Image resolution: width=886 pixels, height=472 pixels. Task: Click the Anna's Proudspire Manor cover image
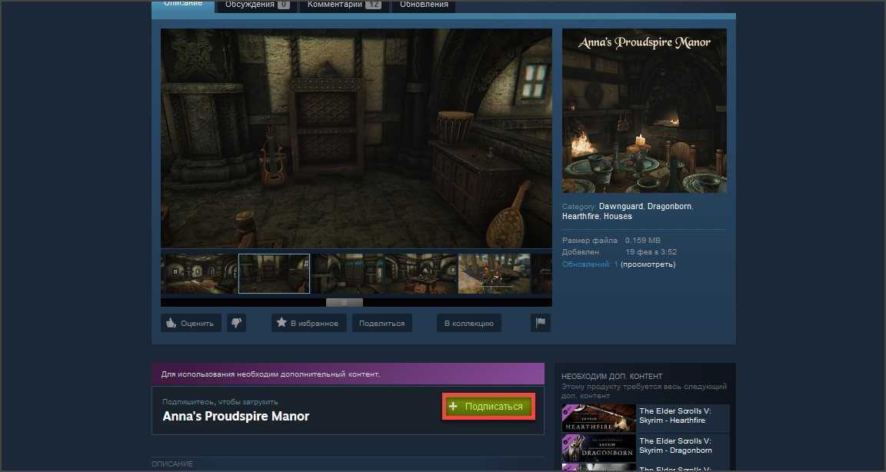(x=644, y=111)
